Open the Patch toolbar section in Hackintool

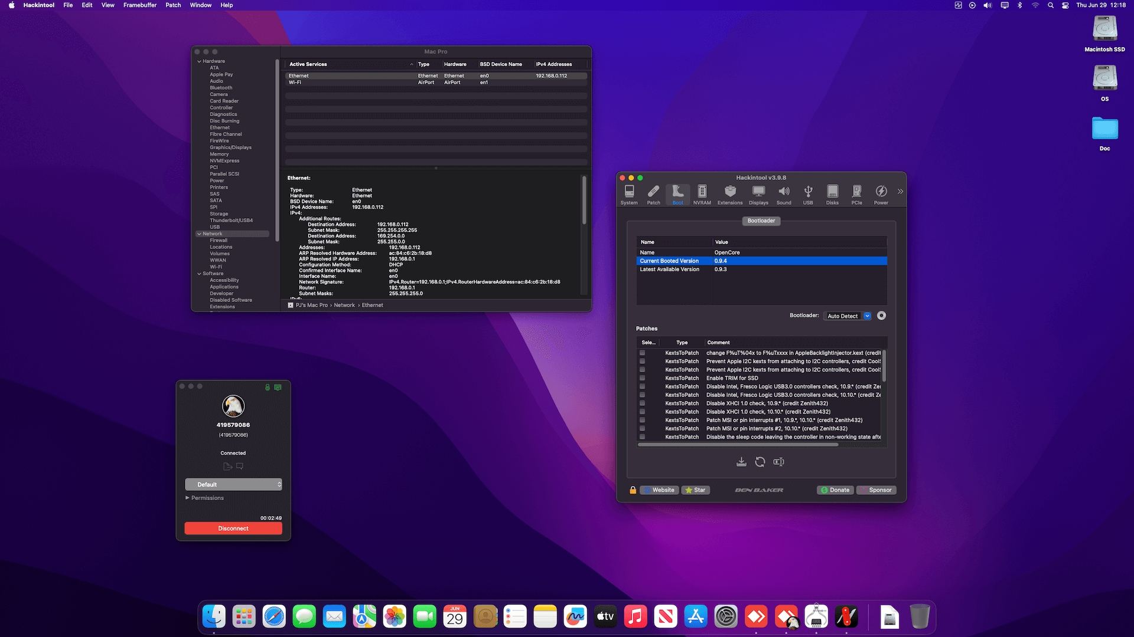pyautogui.click(x=653, y=194)
